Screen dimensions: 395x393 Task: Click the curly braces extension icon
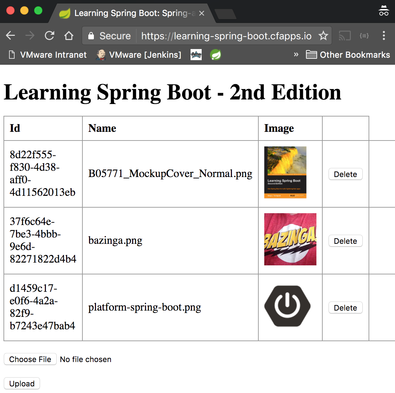pyautogui.click(x=364, y=35)
